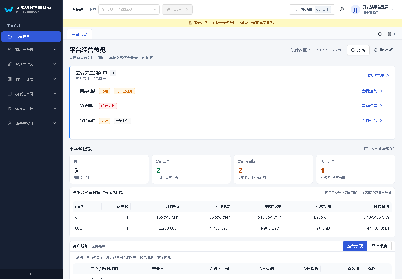This screenshot has height=279, width=402.
Task: Click the 刷新 button
Action: 358,50
